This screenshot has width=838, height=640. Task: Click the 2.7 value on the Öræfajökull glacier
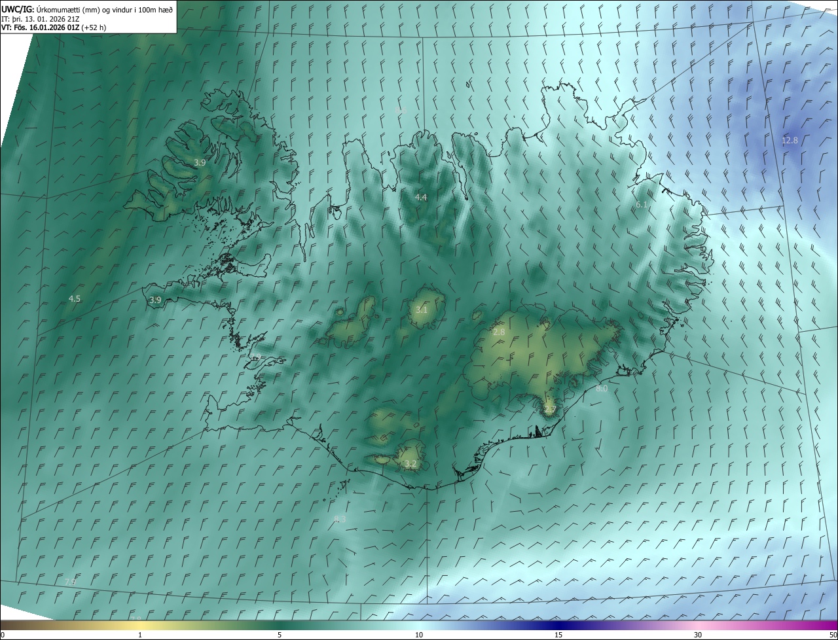coord(550,410)
